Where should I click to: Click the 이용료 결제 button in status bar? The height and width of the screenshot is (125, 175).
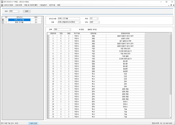(33, 123)
